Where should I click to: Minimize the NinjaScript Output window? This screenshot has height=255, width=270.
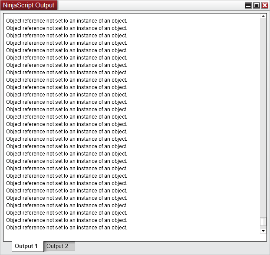248,5
